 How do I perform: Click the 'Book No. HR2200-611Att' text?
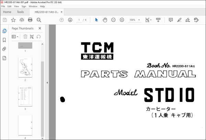pyautogui.click(x=171, y=66)
